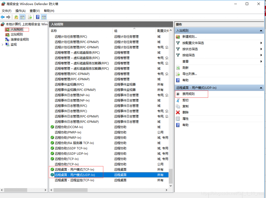Click the rules list scroll-right arrow
266x198 pixels.
pyautogui.click(x=167, y=190)
